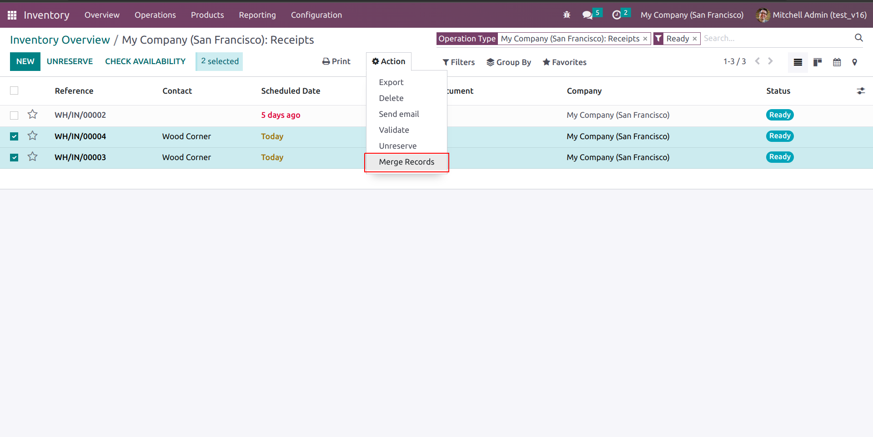Image resolution: width=873 pixels, height=437 pixels.
Task: Expand the Filters dropdown
Action: [458, 62]
